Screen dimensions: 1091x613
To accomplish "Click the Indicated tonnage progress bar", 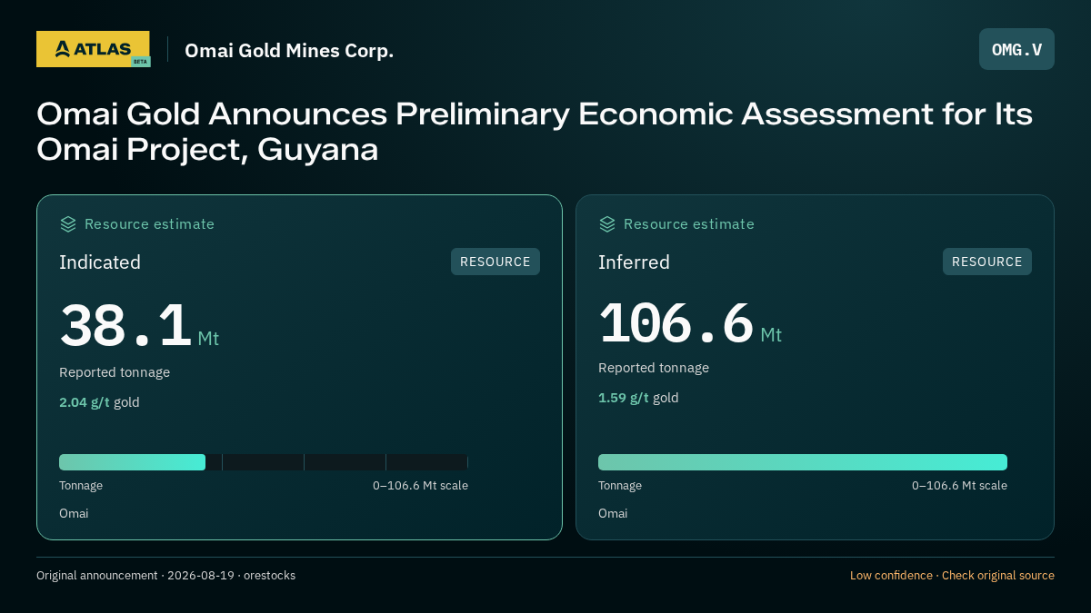I will (264, 462).
